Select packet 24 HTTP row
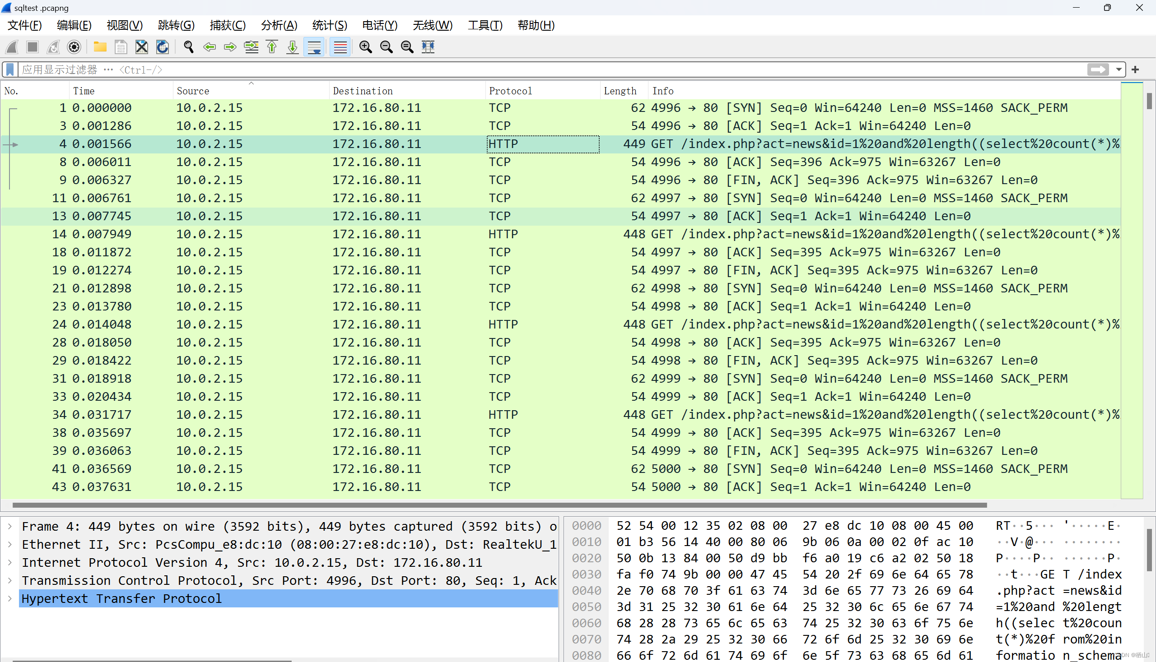The width and height of the screenshot is (1156, 662). click(560, 324)
